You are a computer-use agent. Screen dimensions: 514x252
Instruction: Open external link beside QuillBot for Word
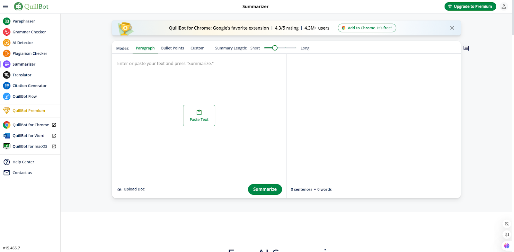point(54,136)
